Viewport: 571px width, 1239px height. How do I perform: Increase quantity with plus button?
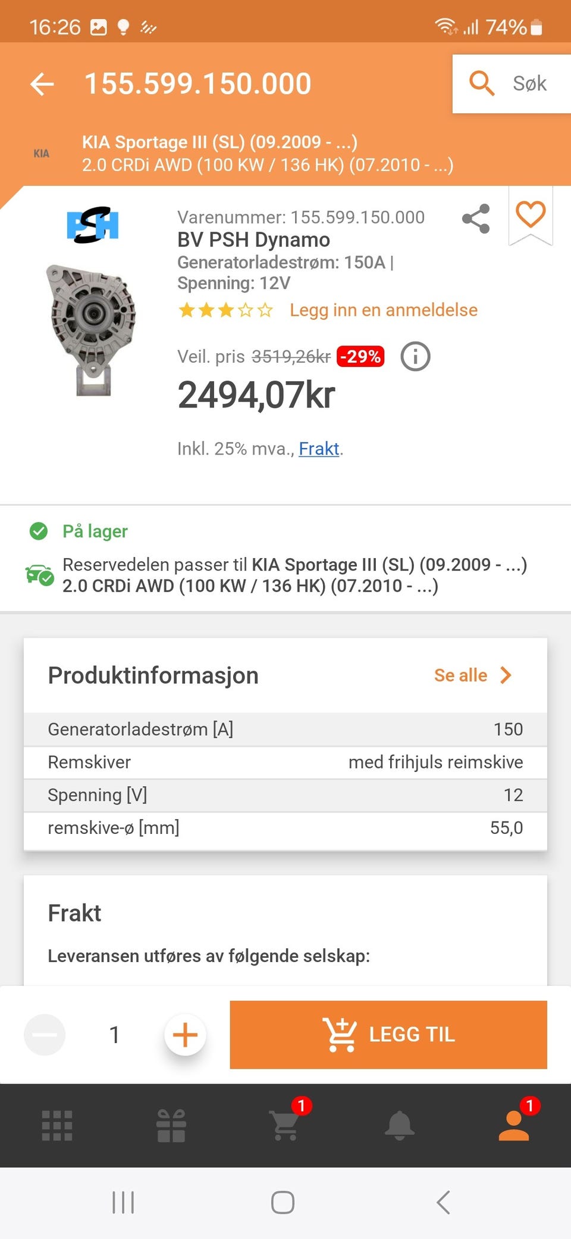click(185, 1035)
